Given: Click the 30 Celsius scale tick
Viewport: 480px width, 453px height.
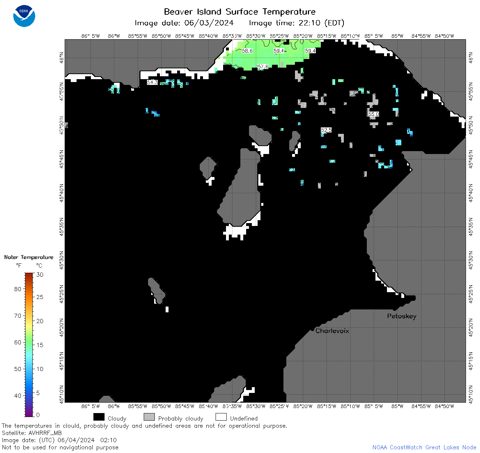Looking at the screenshot, I should click(40, 275).
